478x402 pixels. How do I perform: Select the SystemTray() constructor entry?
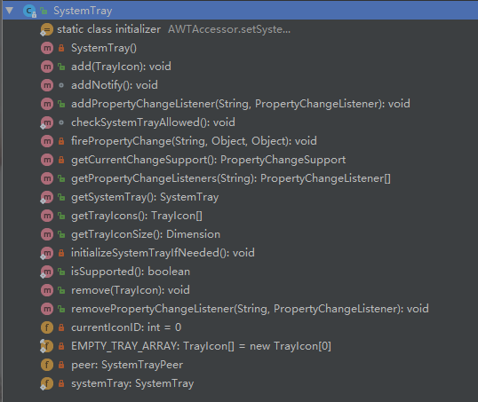[104, 48]
